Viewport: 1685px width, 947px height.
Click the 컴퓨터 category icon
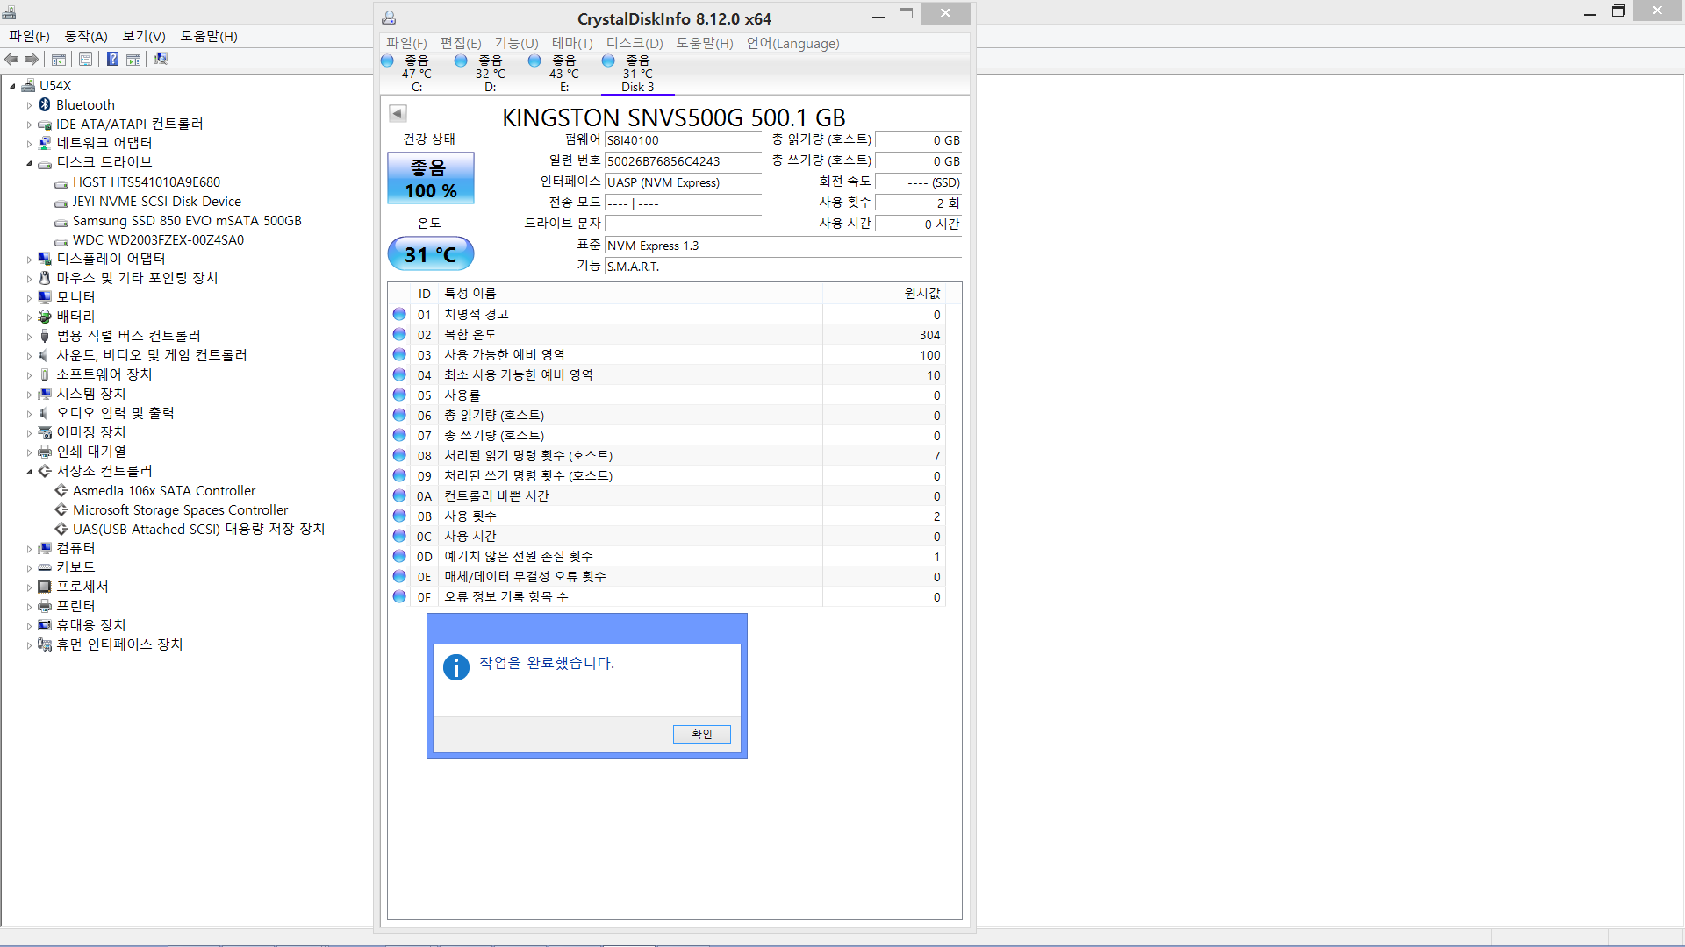tap(45, 548)
